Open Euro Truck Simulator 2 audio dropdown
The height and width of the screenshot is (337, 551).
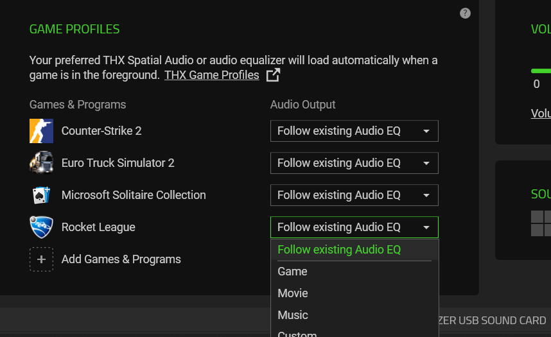[x=354, y=163]
